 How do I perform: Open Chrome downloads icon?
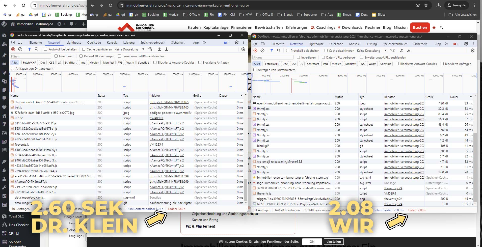click(x=439, y=5)
